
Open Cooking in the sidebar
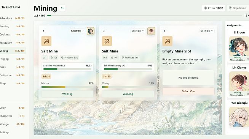point(13,35)
